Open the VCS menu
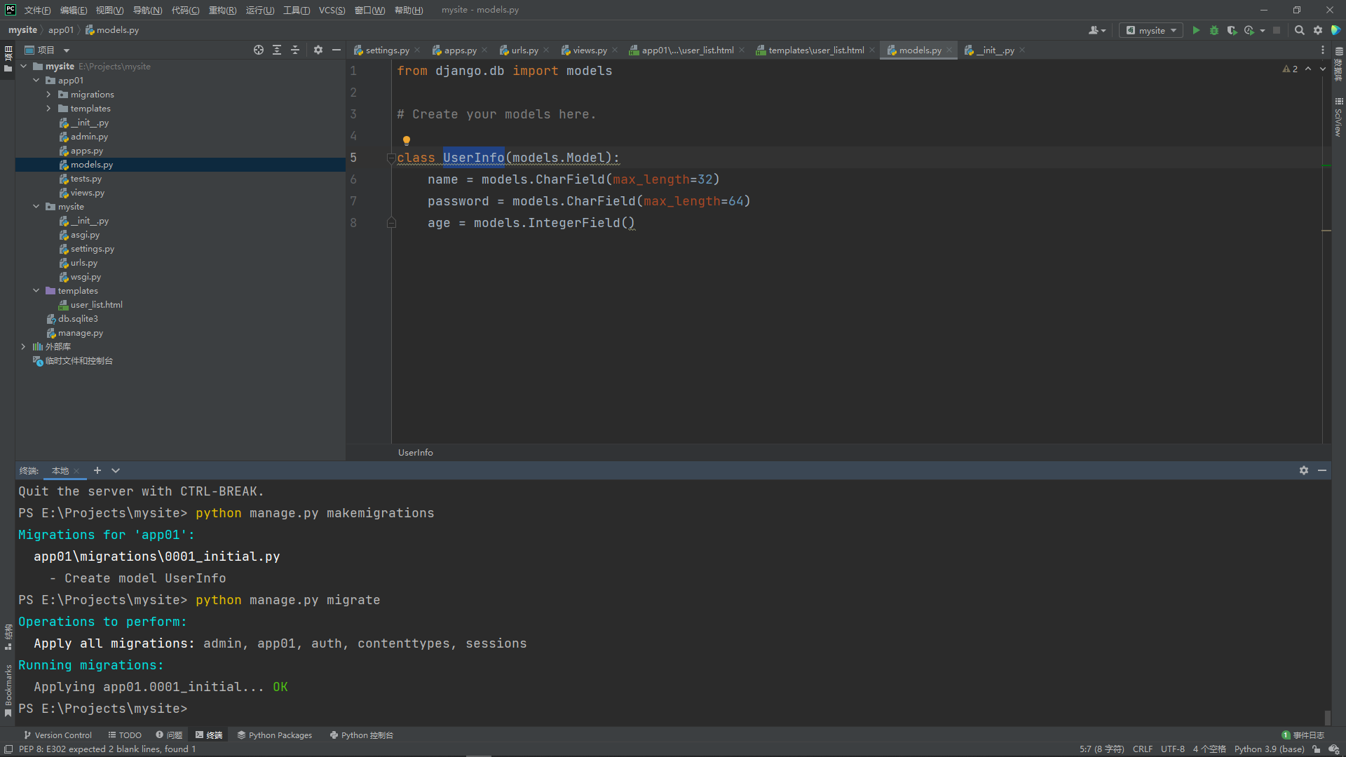This screenshot has width=1346, height=757. [x=332, y=10]
